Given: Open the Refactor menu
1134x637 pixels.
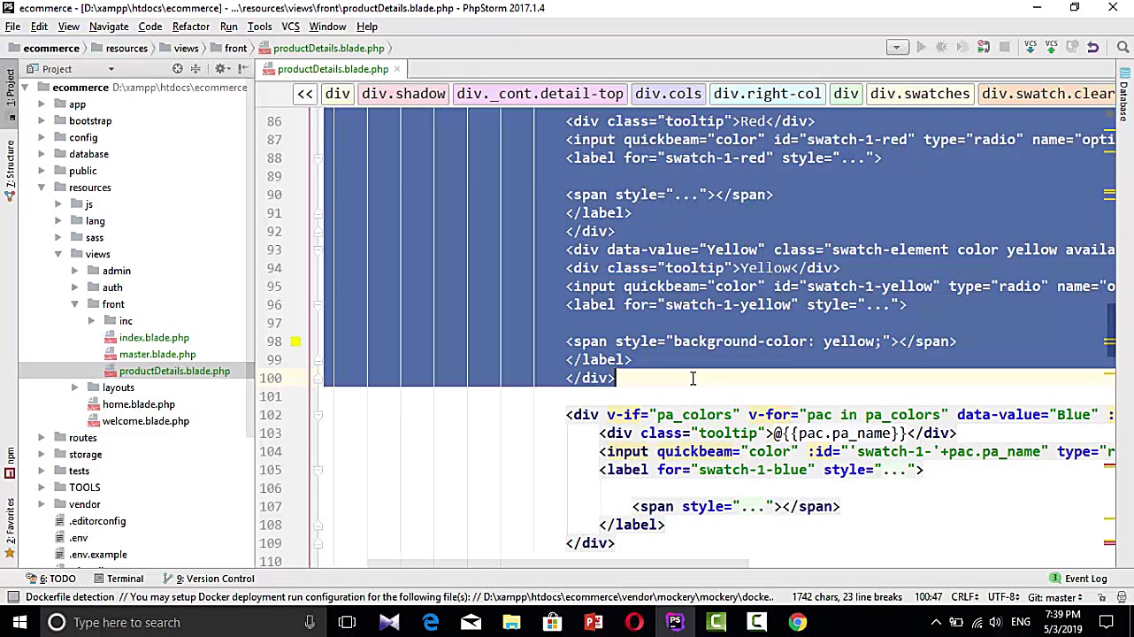Looking at the screenshot, I should [x=190, y=27].
